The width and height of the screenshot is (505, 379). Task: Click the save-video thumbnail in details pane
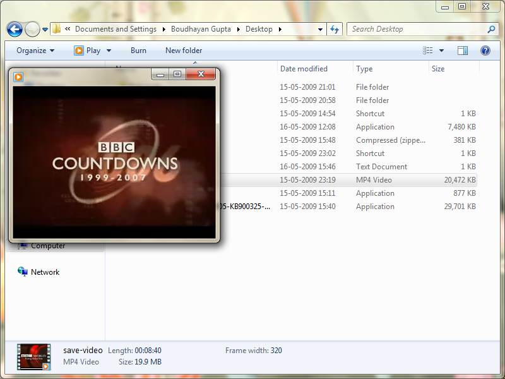point(33,357)
